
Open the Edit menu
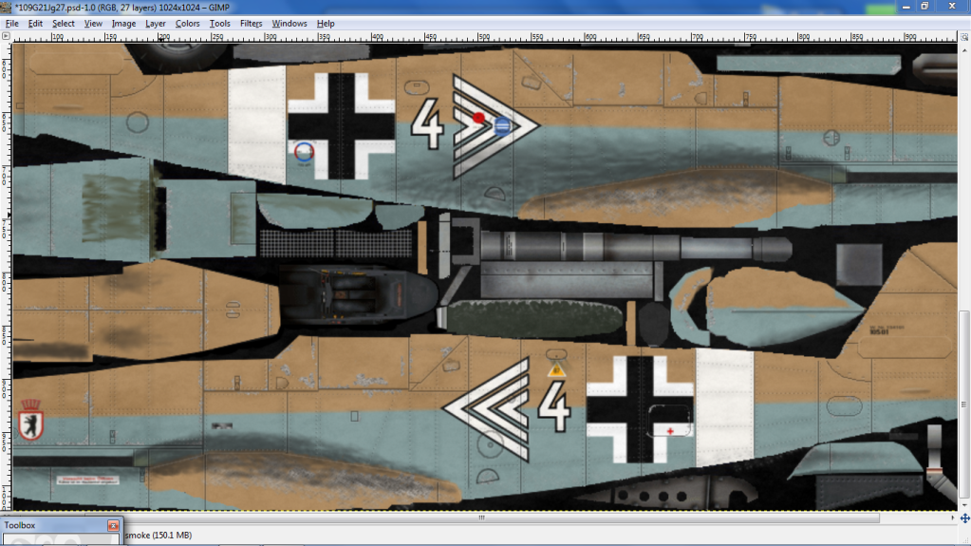click(x=35, y=24)
